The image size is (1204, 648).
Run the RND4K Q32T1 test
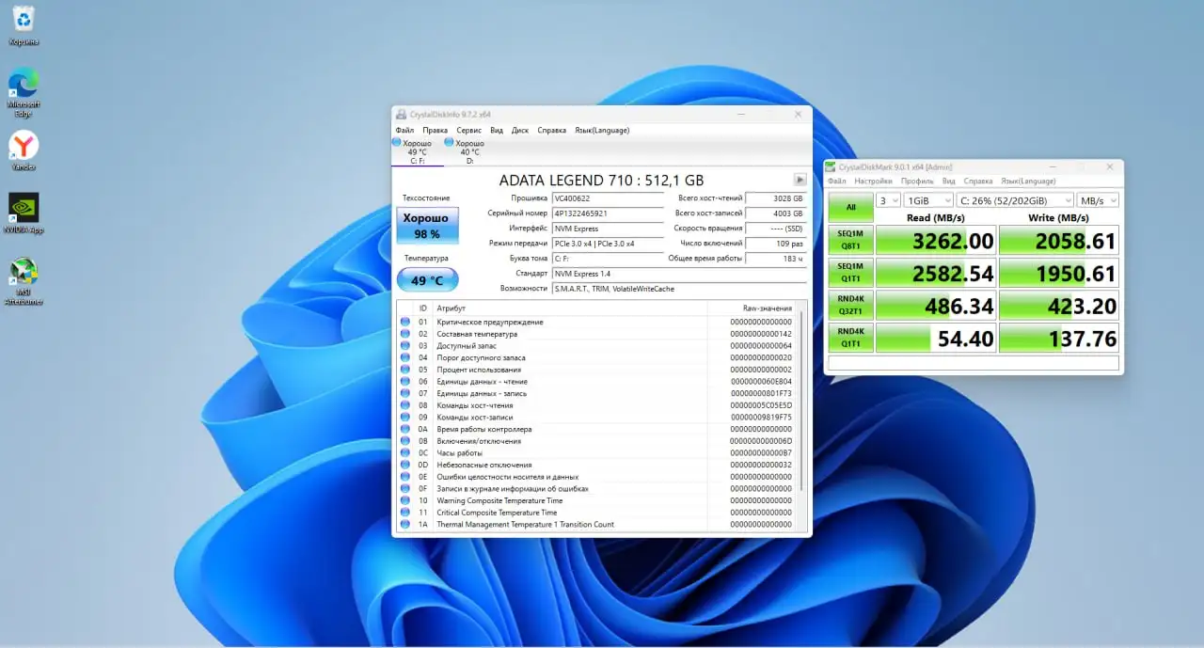pos(850,307)
